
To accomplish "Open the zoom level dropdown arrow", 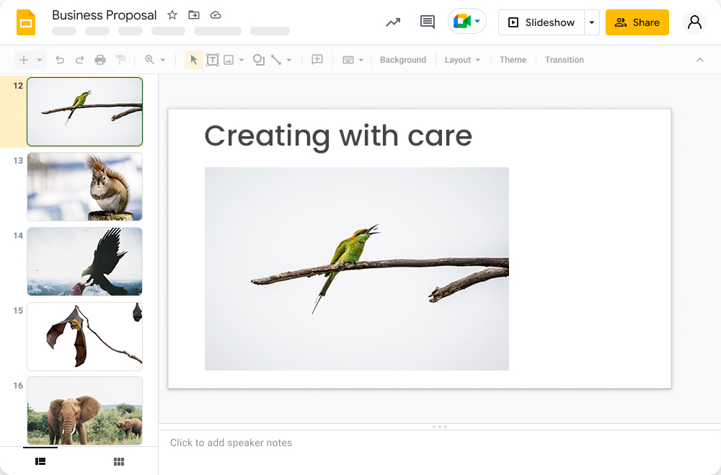I will tap(163, 60).
